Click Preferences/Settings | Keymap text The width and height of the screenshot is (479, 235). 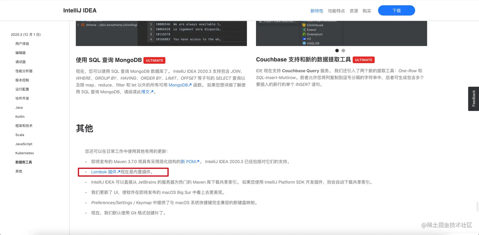coord(121,203)
